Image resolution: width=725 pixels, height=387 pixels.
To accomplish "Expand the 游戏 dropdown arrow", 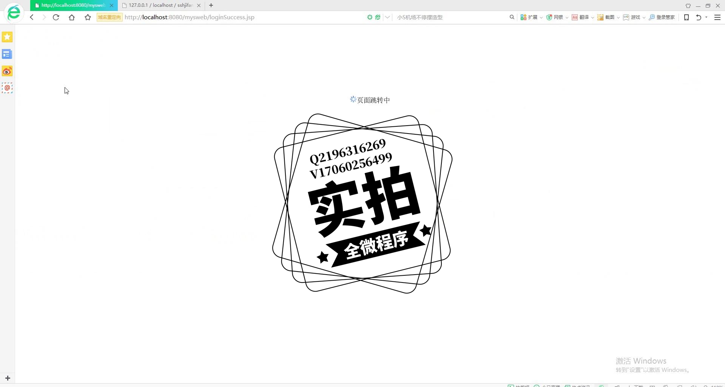I will (x=644, y=18).
